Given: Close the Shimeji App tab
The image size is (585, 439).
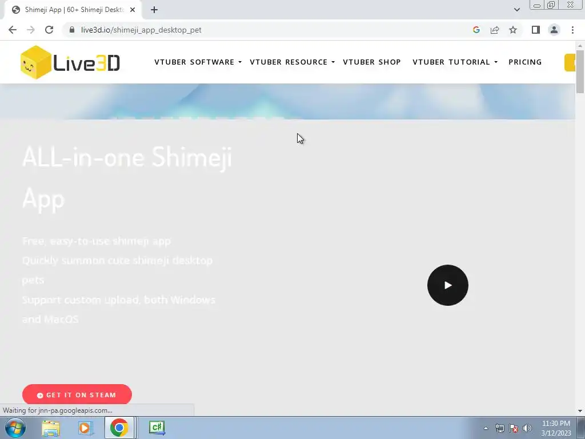Looking at the screenshot, I should click(x=133, y=10).
